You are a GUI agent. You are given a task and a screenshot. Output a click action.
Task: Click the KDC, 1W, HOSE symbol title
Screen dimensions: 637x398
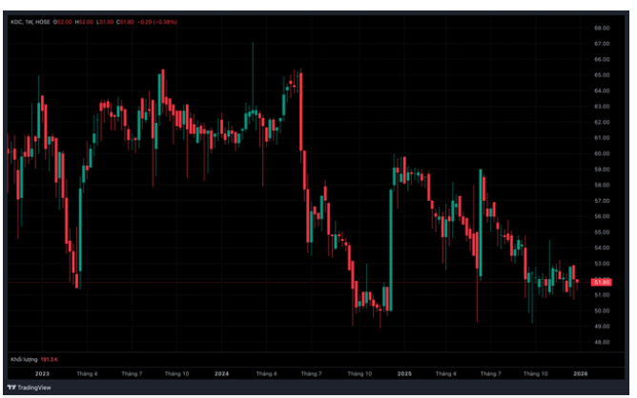(31, 22)
